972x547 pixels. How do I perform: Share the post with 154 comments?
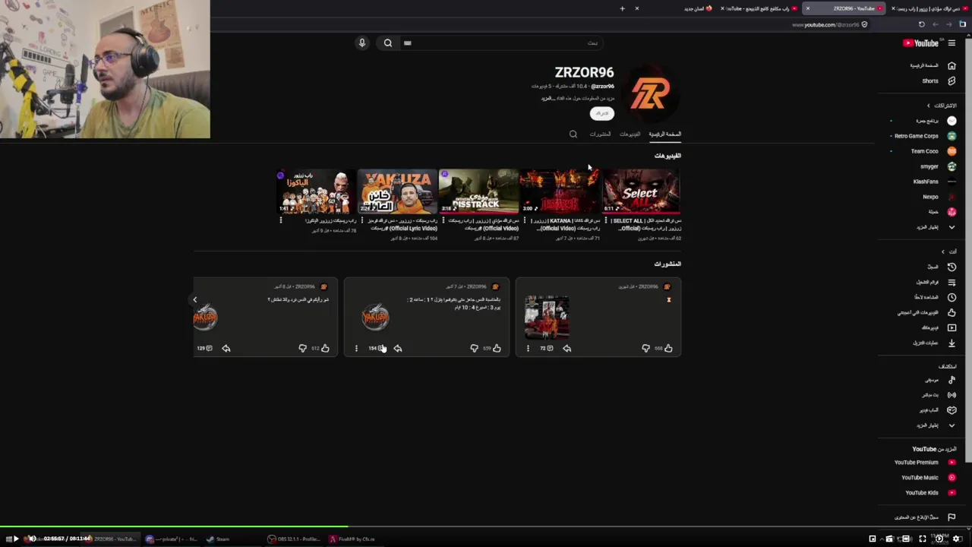(x=397, y=348)
